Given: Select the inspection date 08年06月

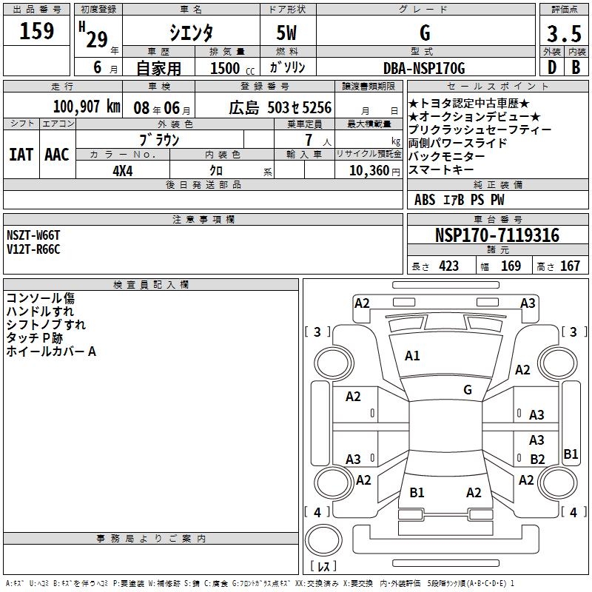Looking at the screenshot, I should pyautogui.click(x=162, y=108).
